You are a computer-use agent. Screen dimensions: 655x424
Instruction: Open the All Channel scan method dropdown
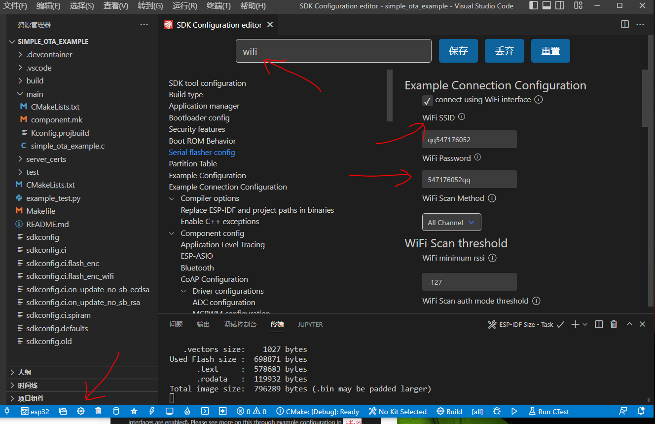(452, 222)
